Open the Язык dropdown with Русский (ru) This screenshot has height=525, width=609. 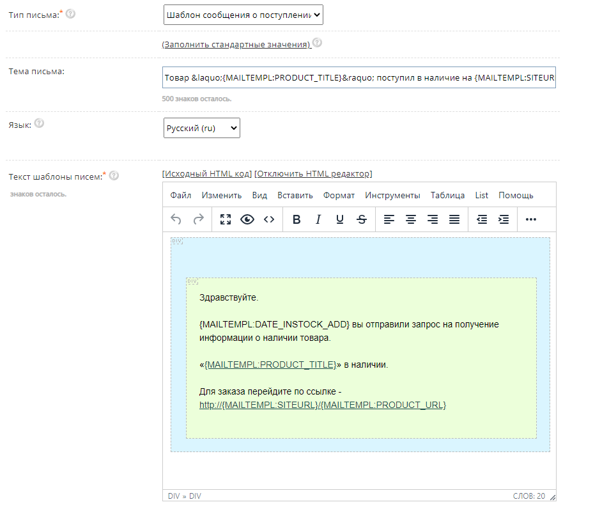[x=201, y=128]
